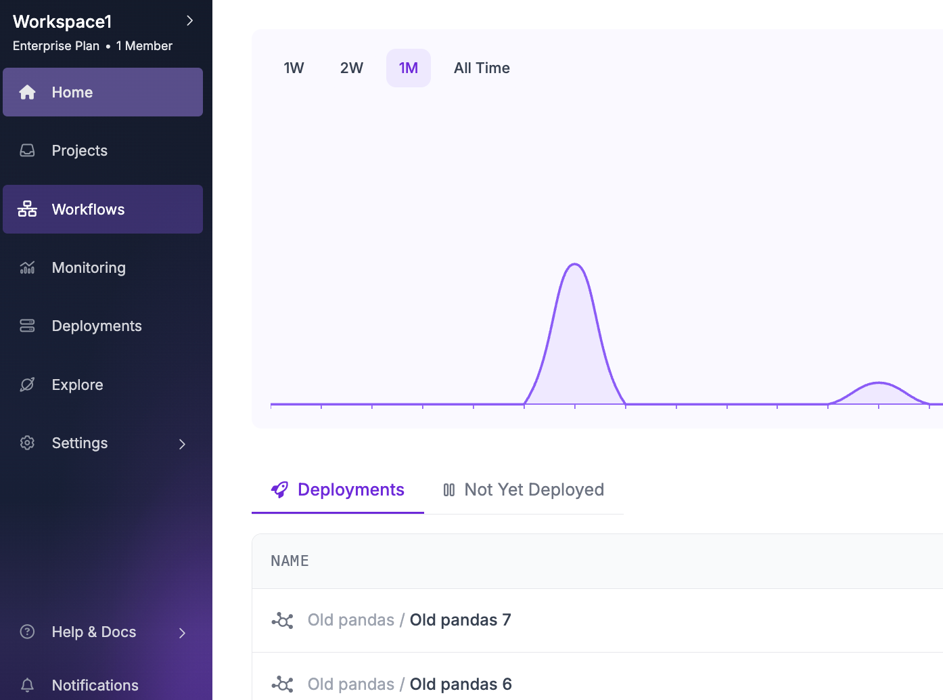Select the Deployments tab with rocket icon
This screenshot has width=943, height=700.
coord(338,489)
